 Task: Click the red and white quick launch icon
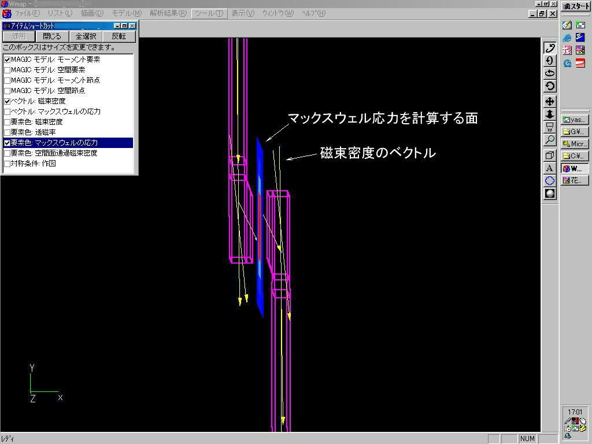580,63
